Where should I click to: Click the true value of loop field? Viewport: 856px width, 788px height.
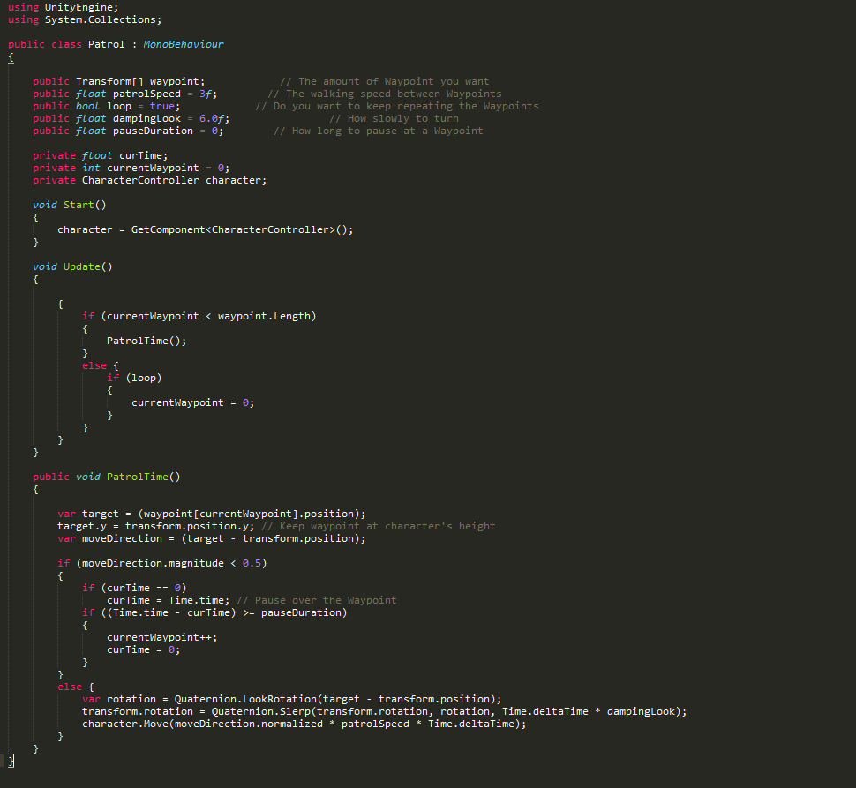pos(161,106)
